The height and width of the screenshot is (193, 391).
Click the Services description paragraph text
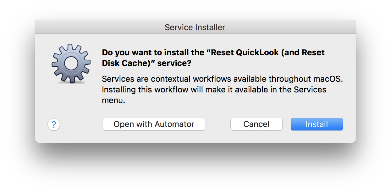click(222, 90)
